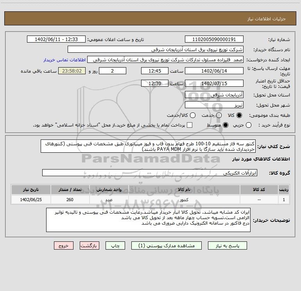Click the توضیحات خریدار label
The image size is (301, 291).
pos(271,220)
